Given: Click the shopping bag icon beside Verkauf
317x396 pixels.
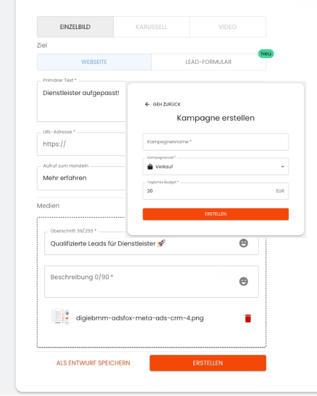Looking at the screenshot, I should (x=150, y=167).
